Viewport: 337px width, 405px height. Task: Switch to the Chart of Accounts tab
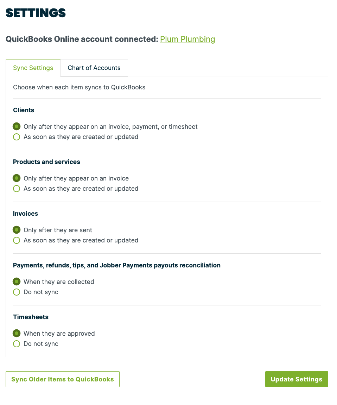94,68
